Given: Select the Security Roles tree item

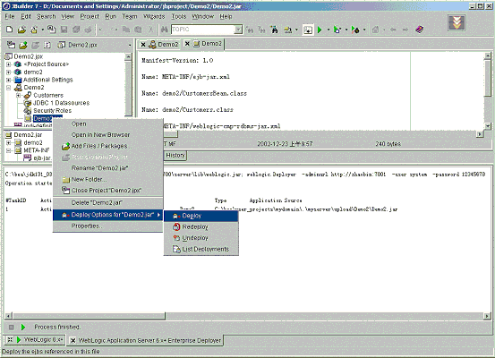Looking at the screenshot, I should (53, 110).
